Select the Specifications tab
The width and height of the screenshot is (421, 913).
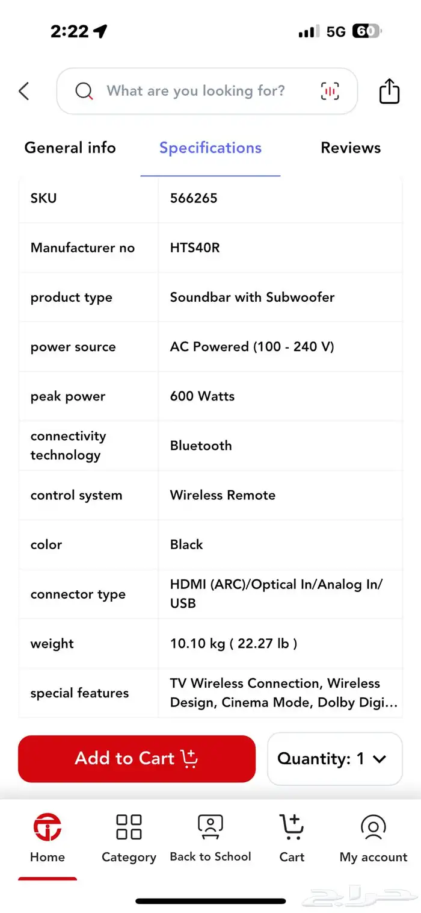point(210,148)
